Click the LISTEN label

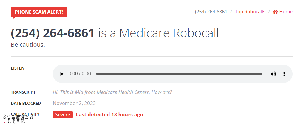(18, 68)
